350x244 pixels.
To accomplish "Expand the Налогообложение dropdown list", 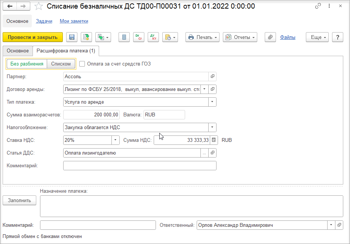I will pyautogui.click(x=212, y=127).
